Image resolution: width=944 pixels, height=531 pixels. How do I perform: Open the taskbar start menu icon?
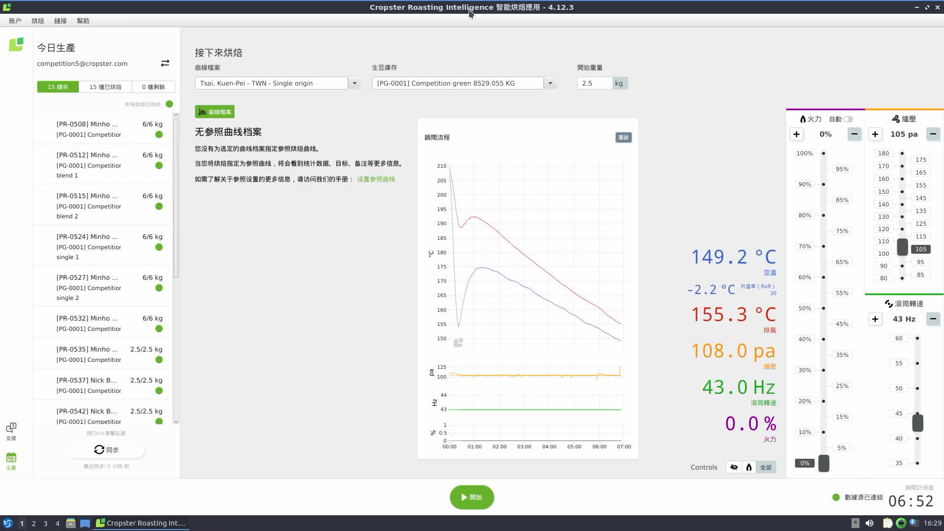coord(7,523)
